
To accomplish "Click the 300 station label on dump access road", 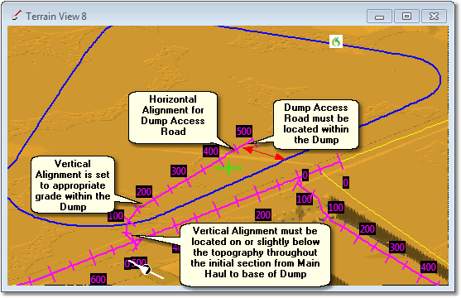I will coord(179,171).
